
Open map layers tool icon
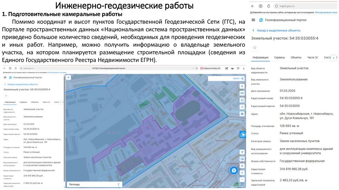(242, 86)
